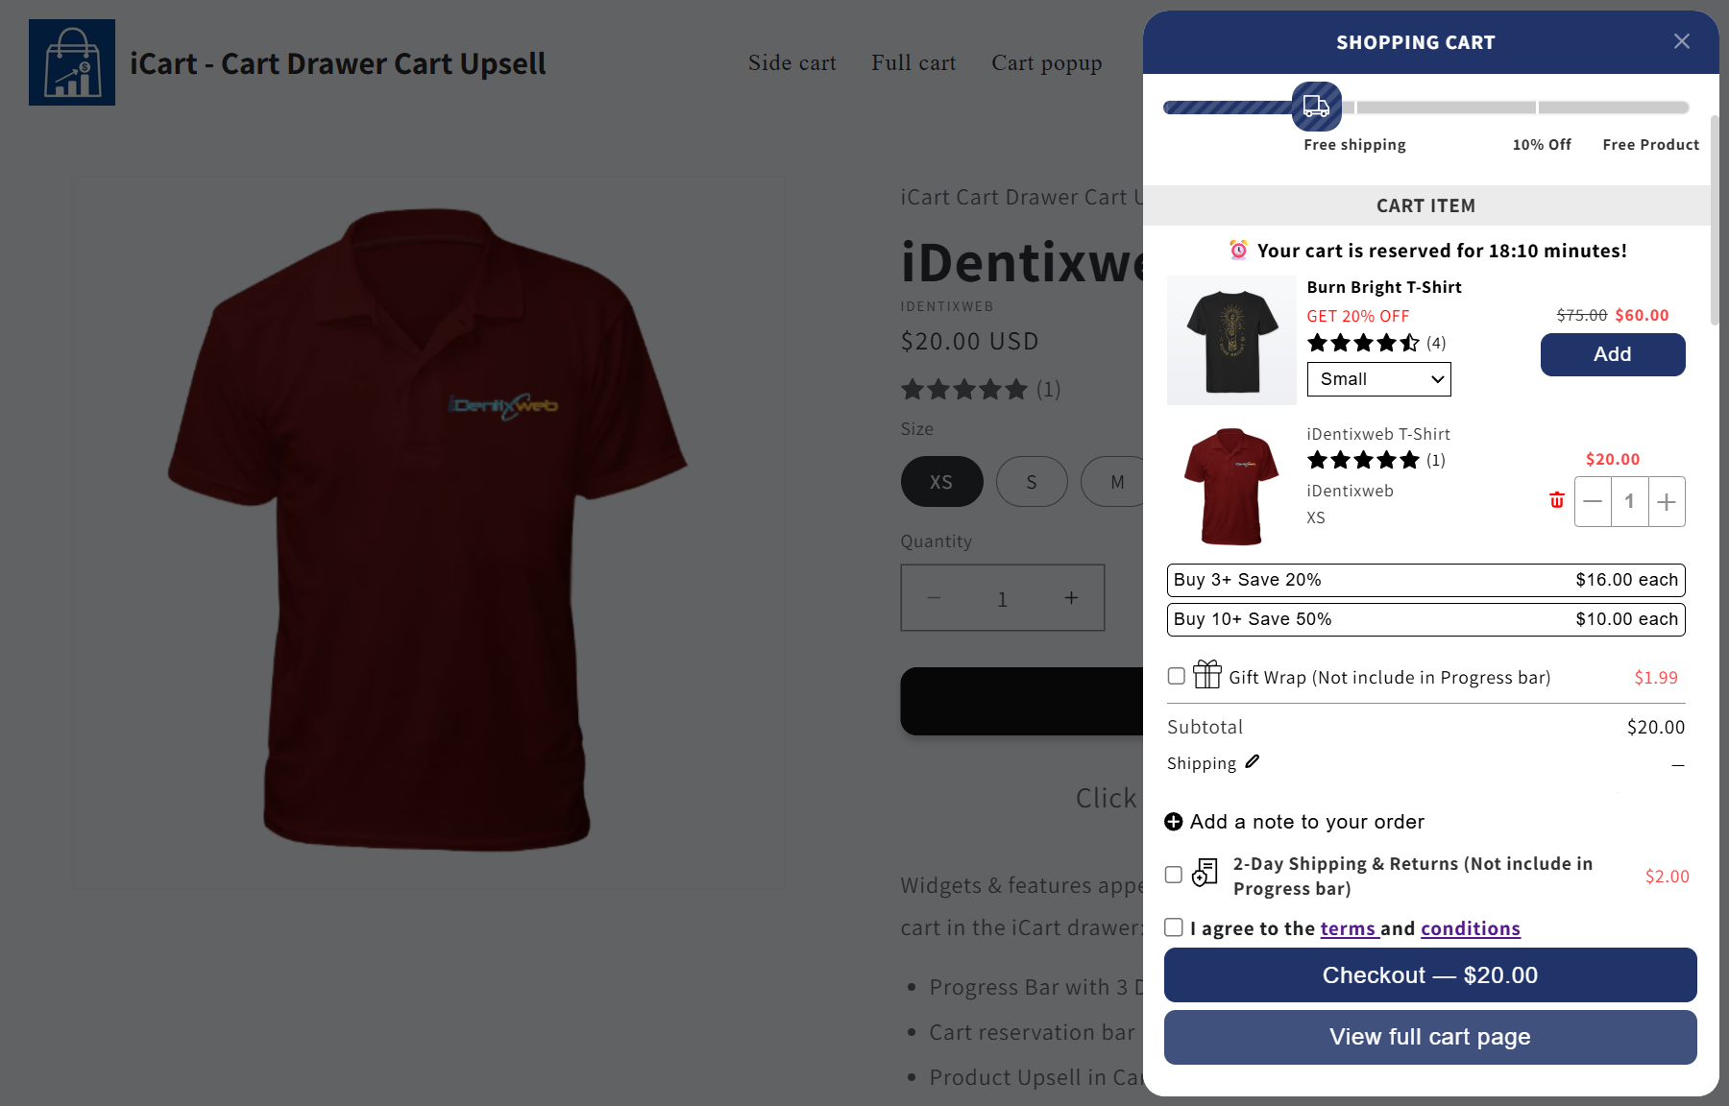Select the XS size pill on the product page
The height and width of the screenshot is (1106, 1729).
point(941,481)
